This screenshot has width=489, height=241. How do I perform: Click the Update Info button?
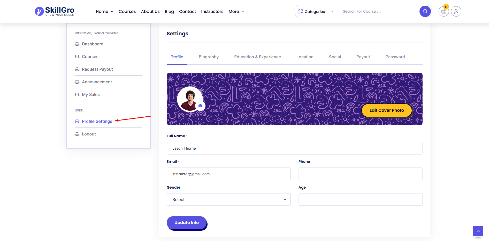[187, 223]
